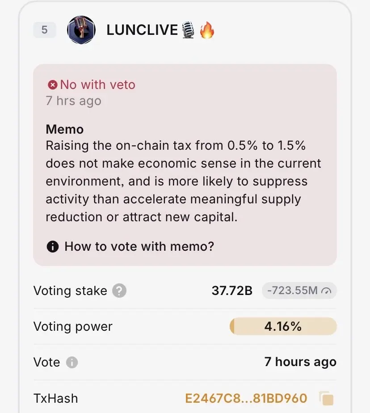The height and width of the screenshot is (413, 370).
Task: Open transaction hash E2467C8...81BD960
Action: [246, 398]
